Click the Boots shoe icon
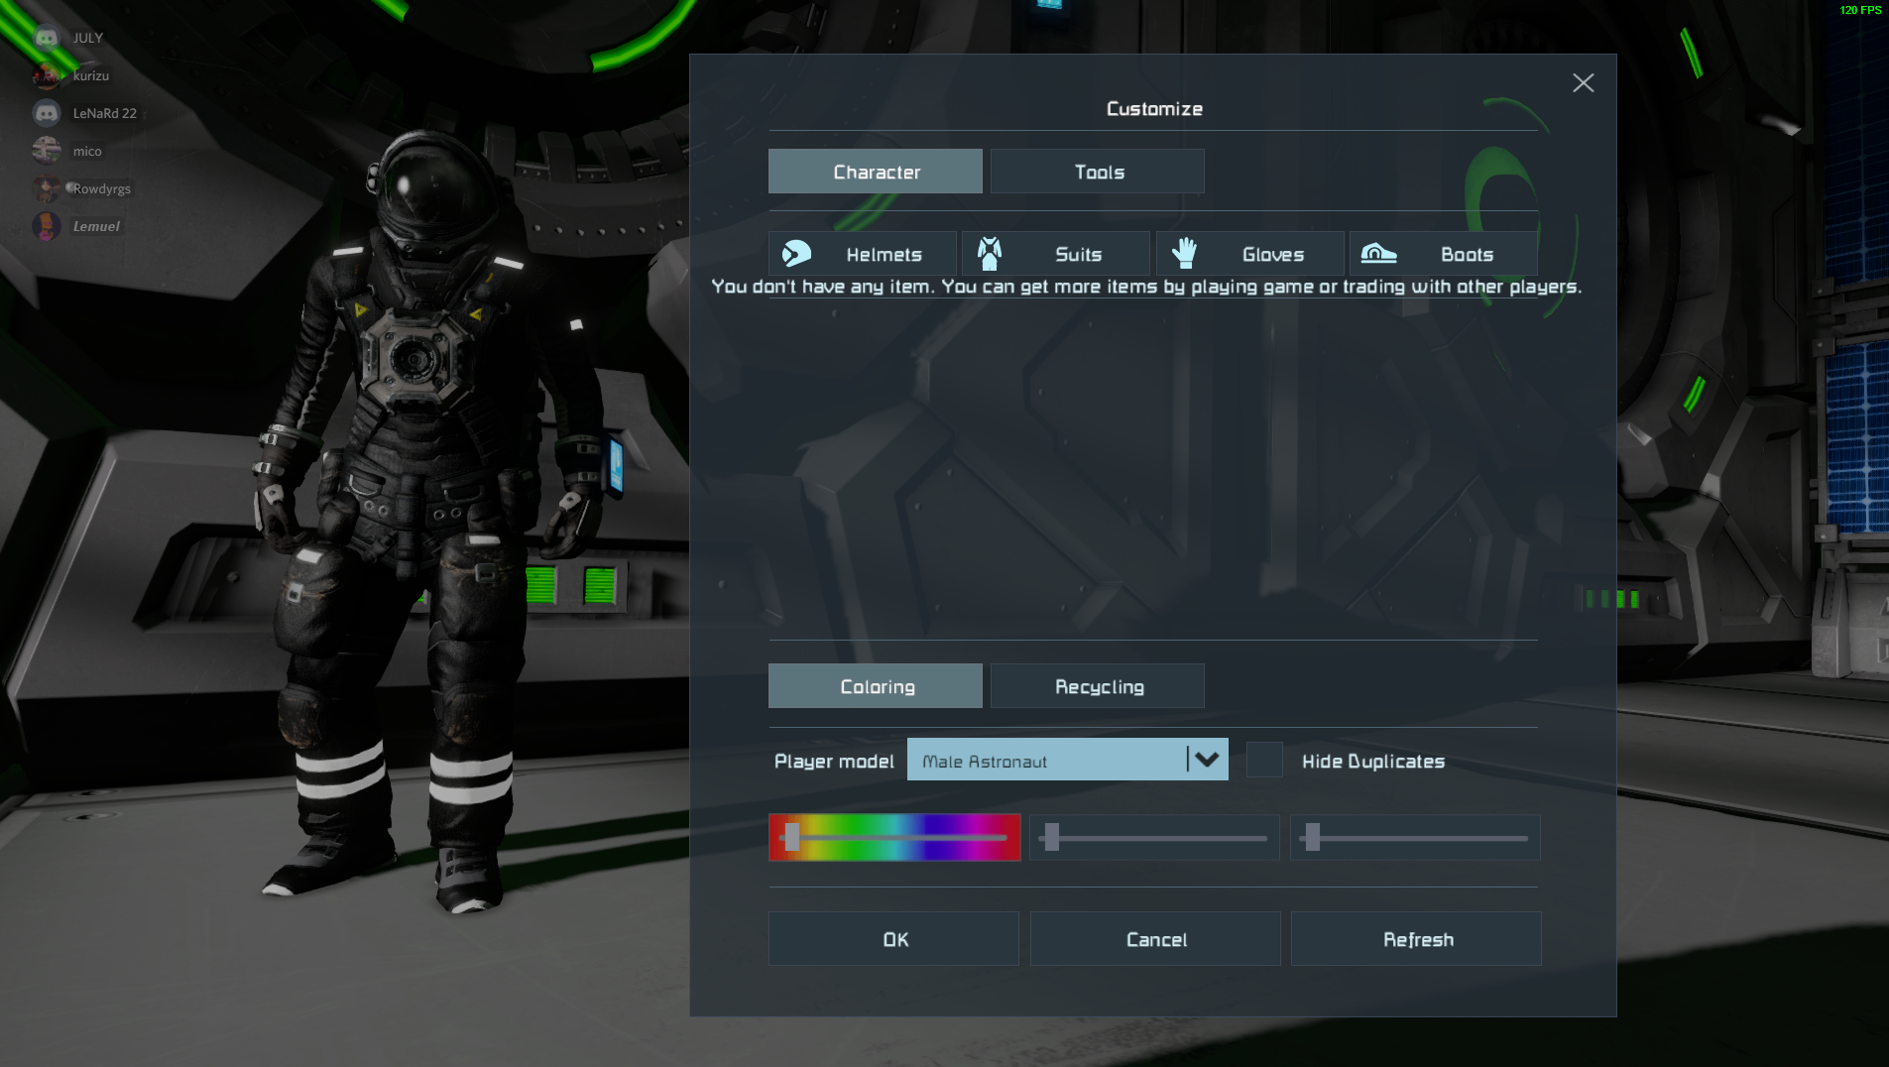 point(1378,254)
